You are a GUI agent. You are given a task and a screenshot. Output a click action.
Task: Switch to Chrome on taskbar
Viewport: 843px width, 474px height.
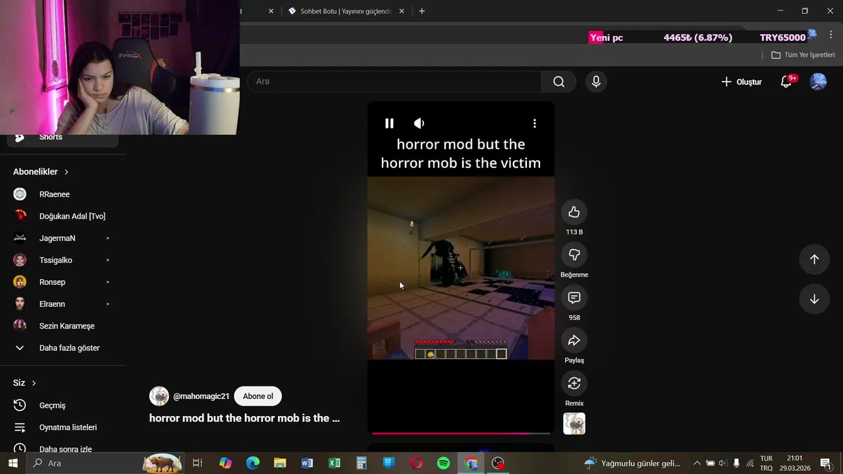coord(471,463)
